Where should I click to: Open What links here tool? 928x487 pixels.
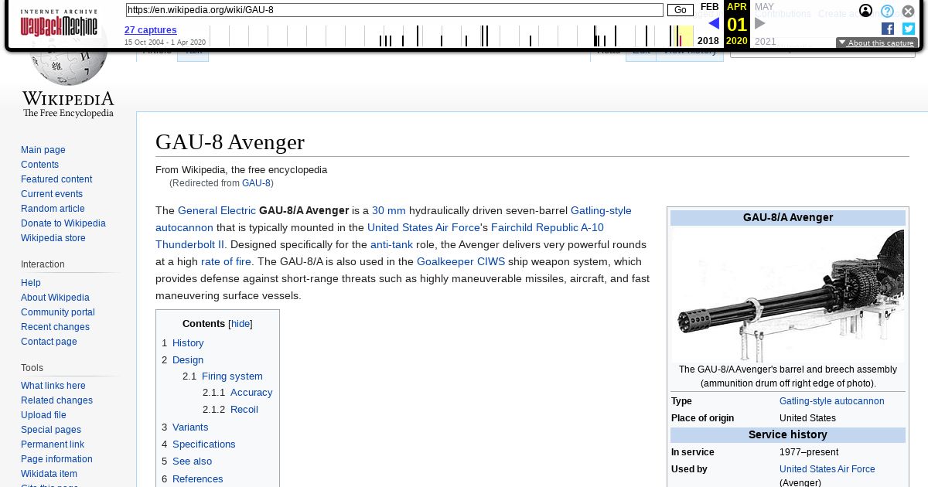(x=53, y=386)
